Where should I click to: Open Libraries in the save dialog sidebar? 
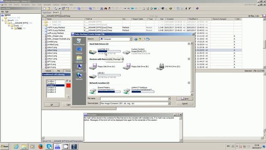coord(79,59)
